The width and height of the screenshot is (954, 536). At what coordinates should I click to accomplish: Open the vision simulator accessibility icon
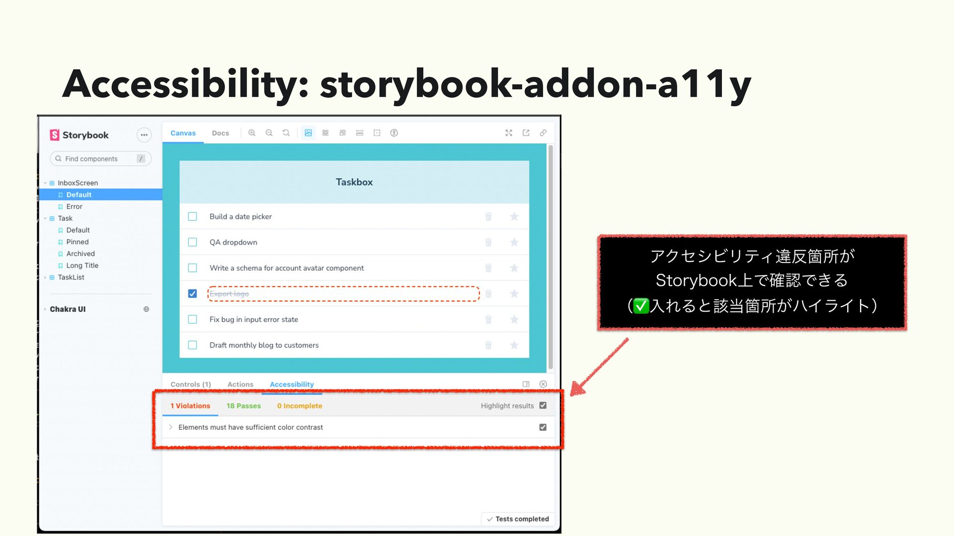(x=394, y=133)
